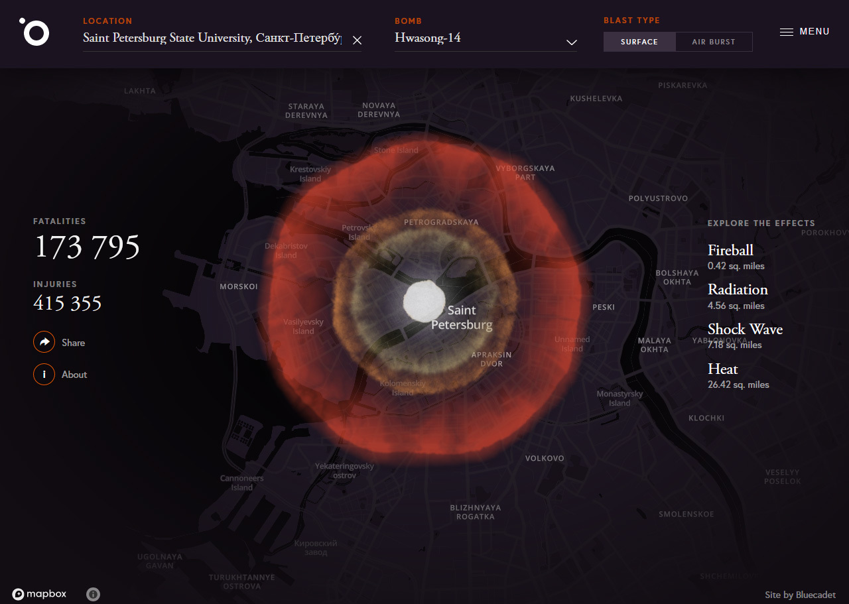The width and height of the screenshot is (849, 604).
Task: Click the MORSKOI map label
Action: [x=239, y=286]
